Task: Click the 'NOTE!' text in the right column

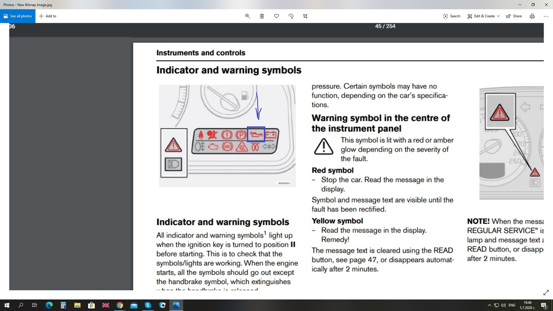Action: click(478, 221)
